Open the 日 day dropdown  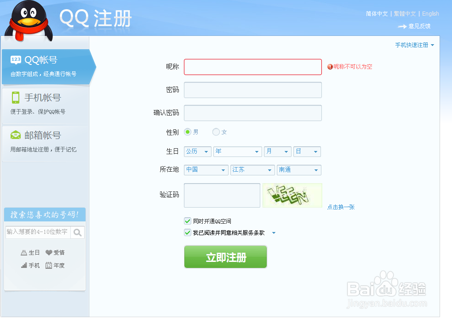tap(307, 151)
